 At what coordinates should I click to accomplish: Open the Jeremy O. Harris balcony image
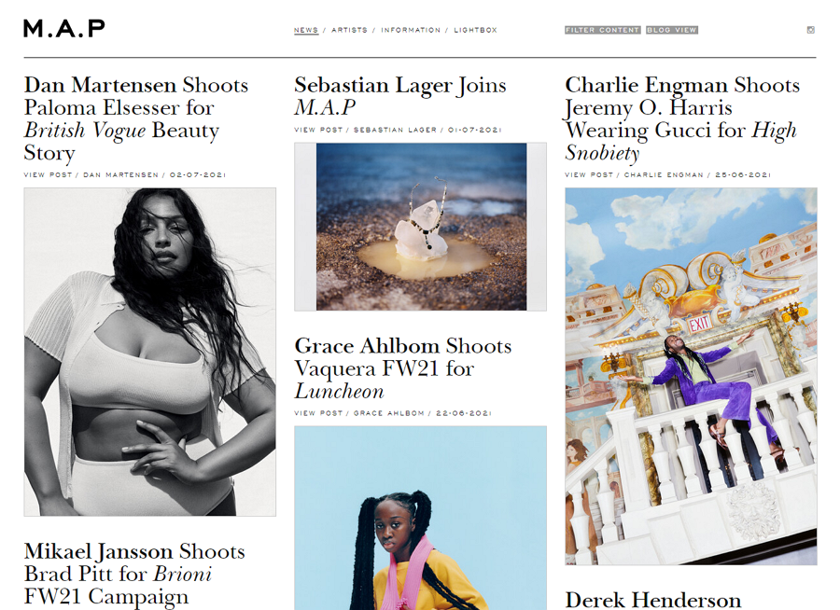691,376
